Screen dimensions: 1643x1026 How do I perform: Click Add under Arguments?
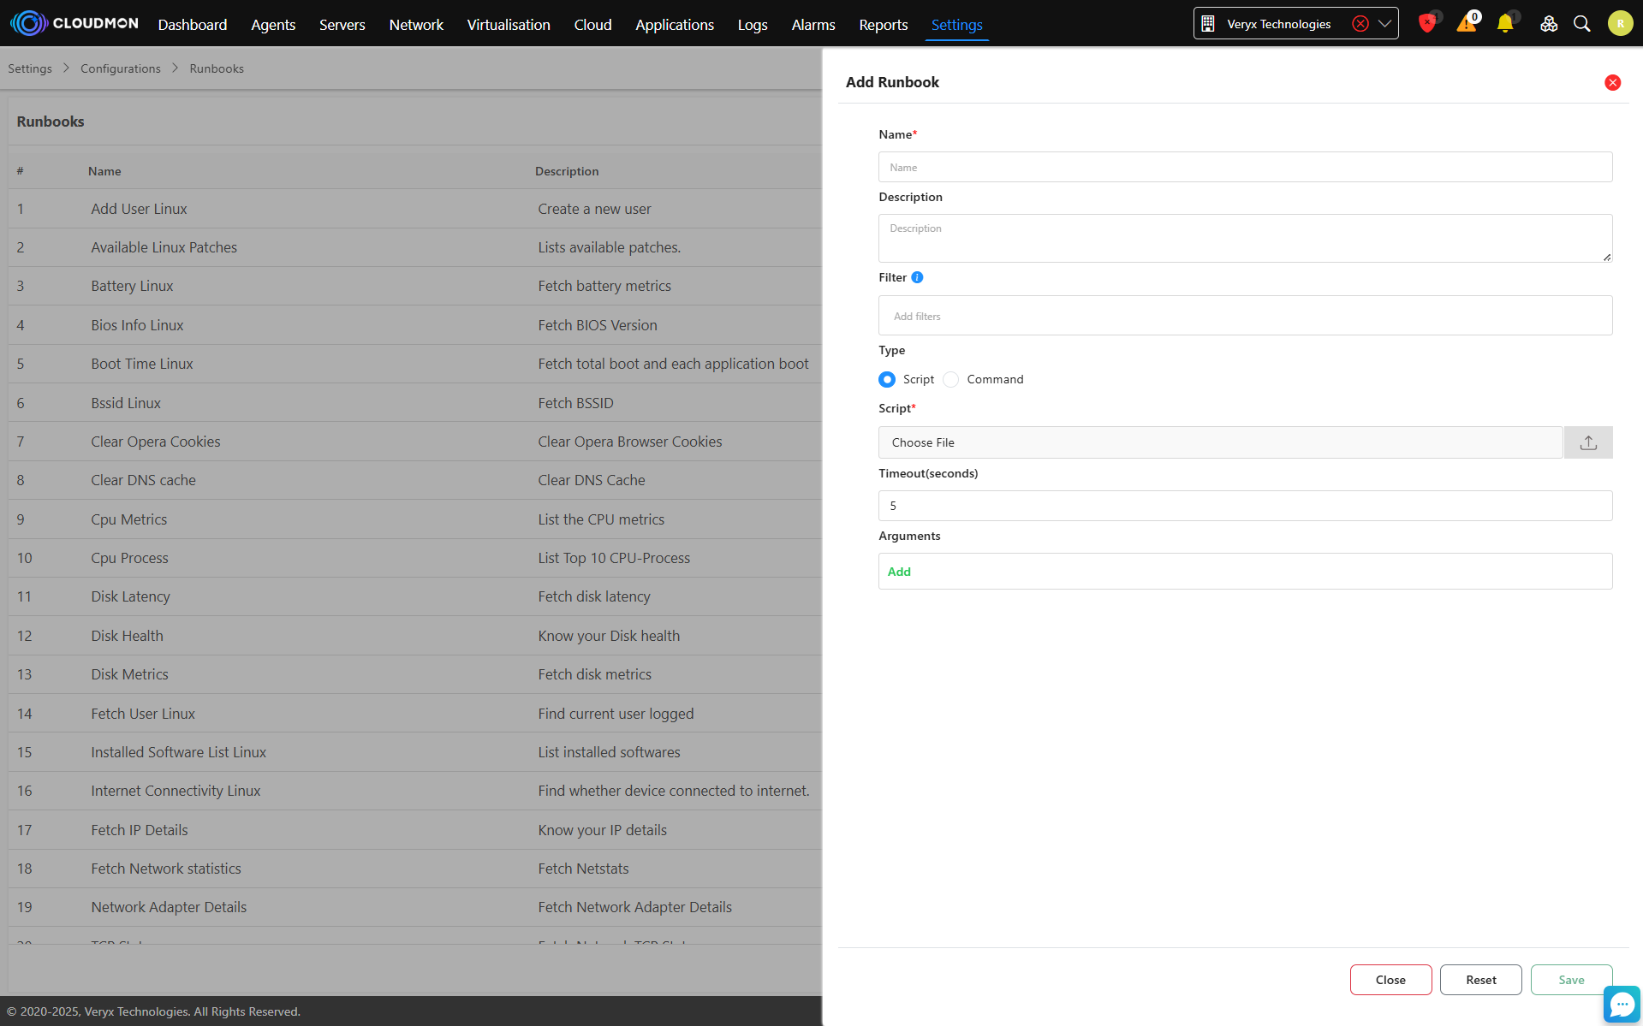[x=899, y=572]
